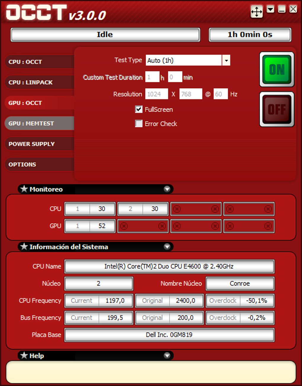Viewport: 302px width, 386px height.
Task: Click right X icon in third GPU sensor slot
Action: tap(215, 226)
